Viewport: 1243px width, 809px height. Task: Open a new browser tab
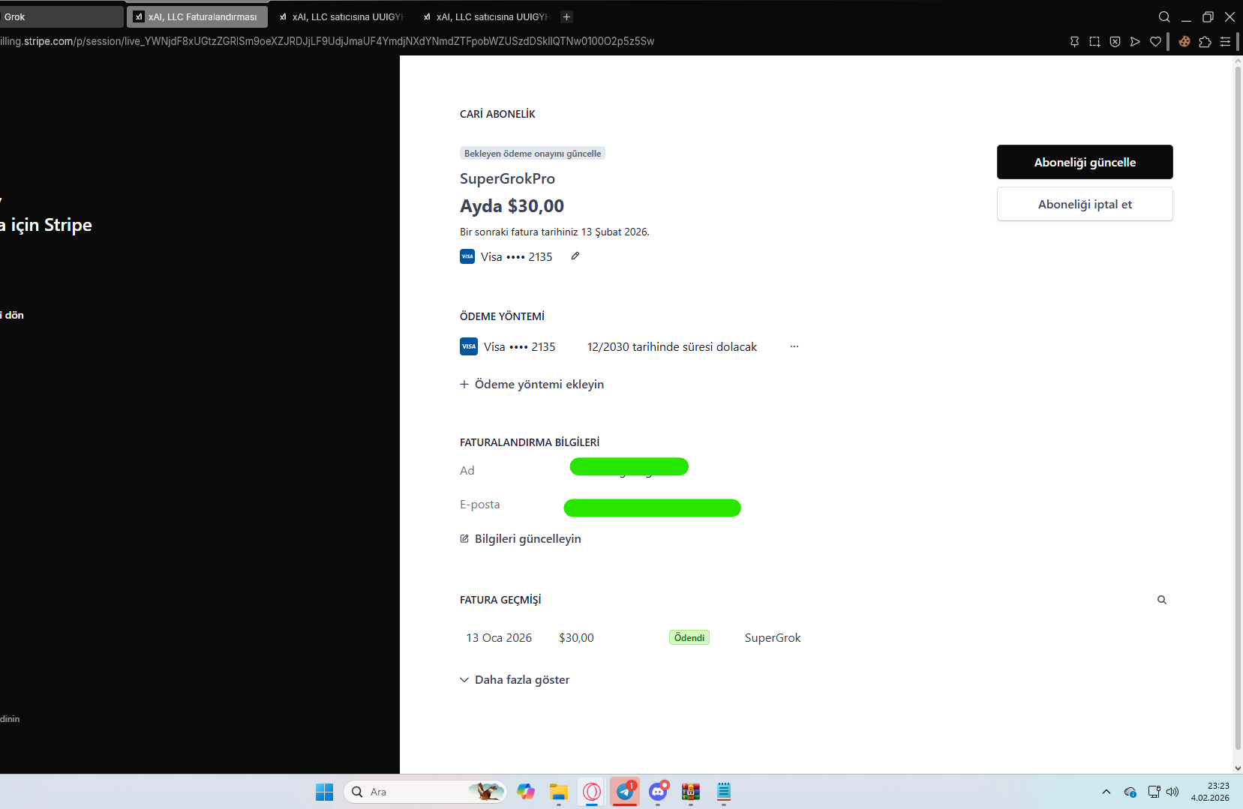(567, 16)
